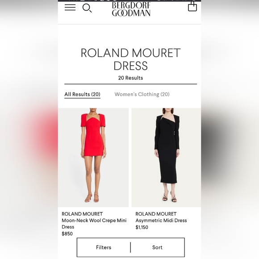
Task: View the red mini dress product image
Action: 93,158
